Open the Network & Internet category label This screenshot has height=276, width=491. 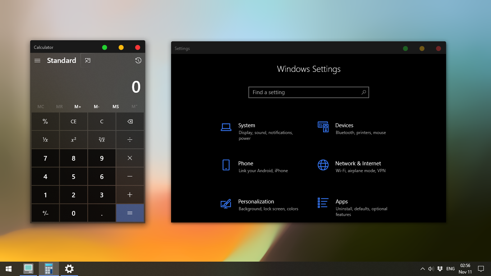tap(358, 164)
